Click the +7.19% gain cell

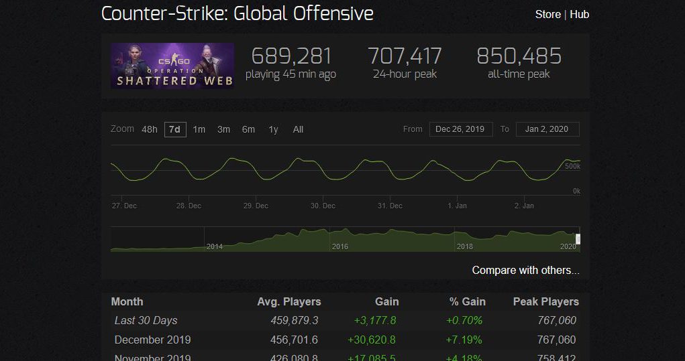(464, 340)
